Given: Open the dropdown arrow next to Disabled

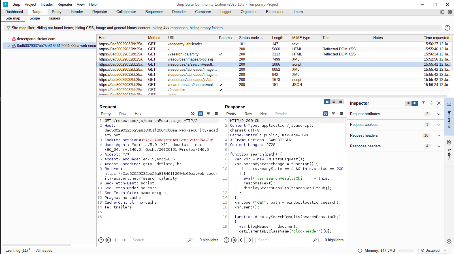Looking at the screenshot, I should pos(445,251).
